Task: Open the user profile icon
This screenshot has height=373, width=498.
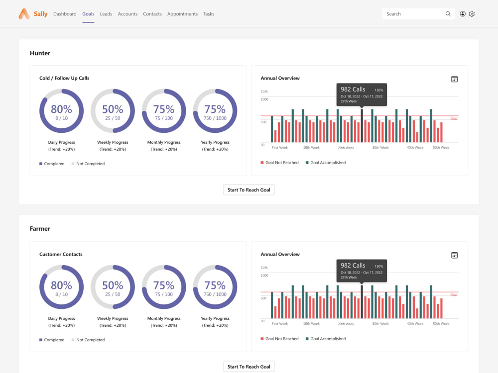Action: [463, 13]
